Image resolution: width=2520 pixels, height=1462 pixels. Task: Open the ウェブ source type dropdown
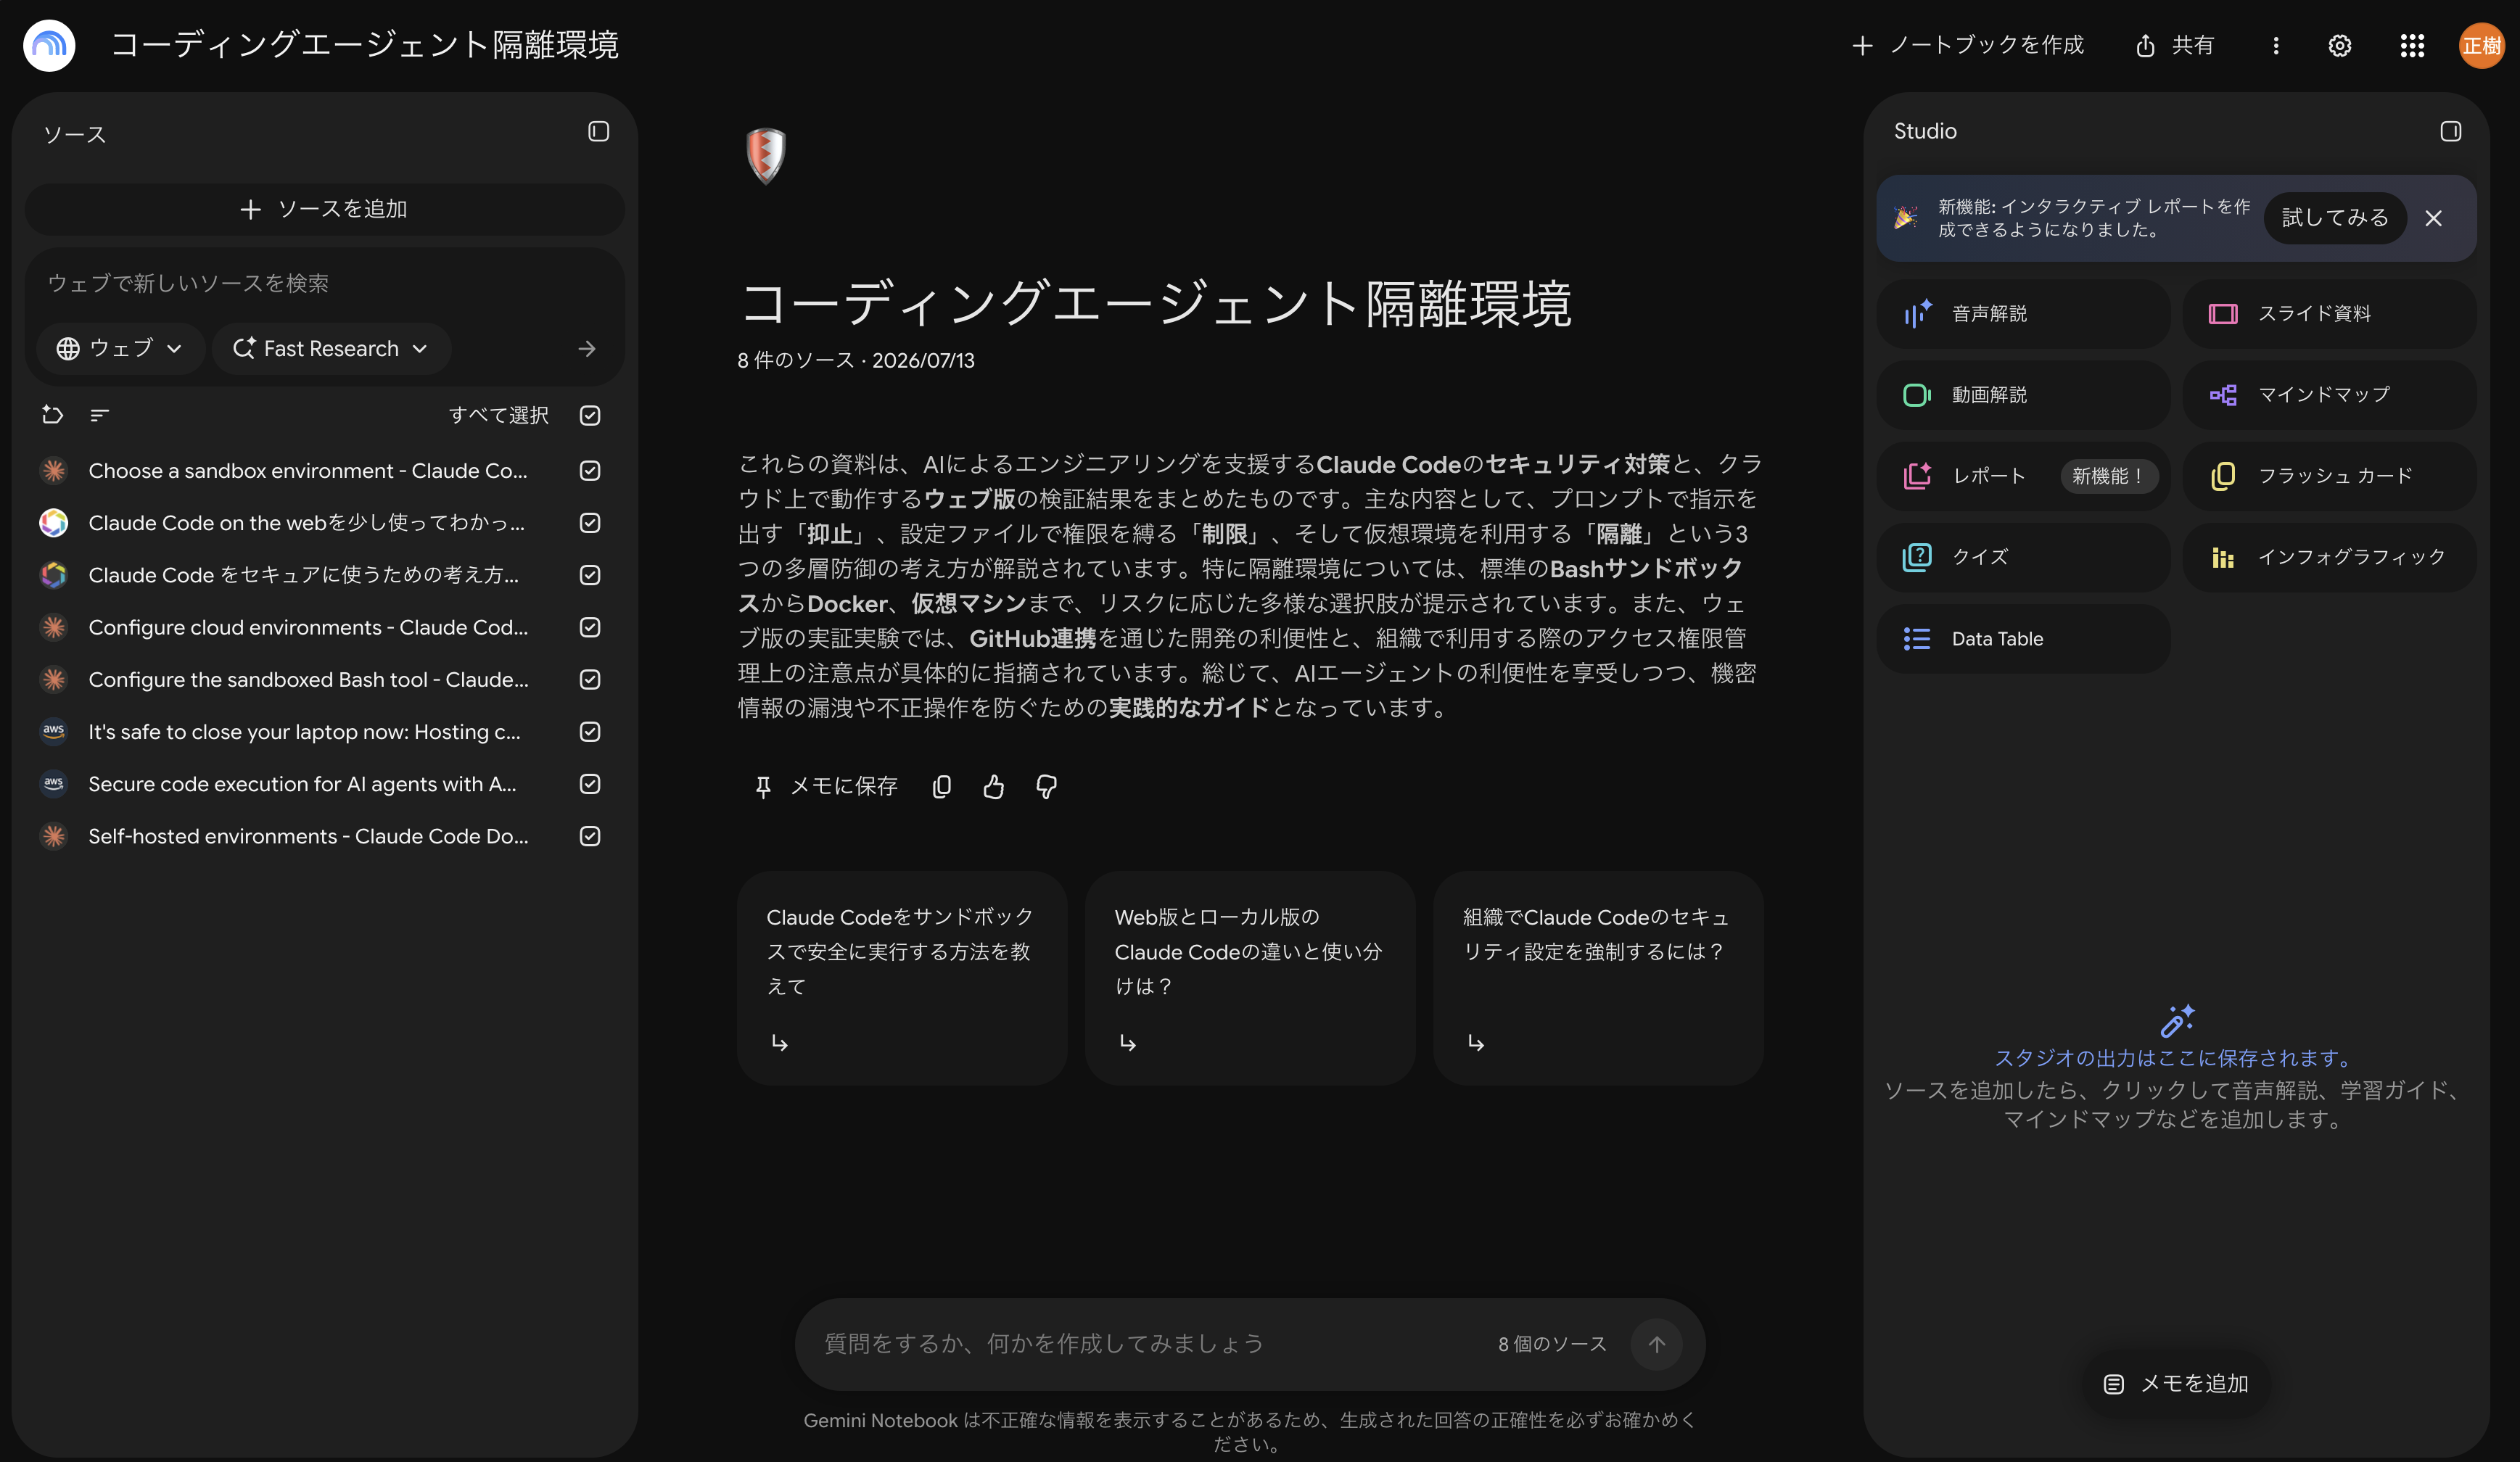[x=120, y=349]
